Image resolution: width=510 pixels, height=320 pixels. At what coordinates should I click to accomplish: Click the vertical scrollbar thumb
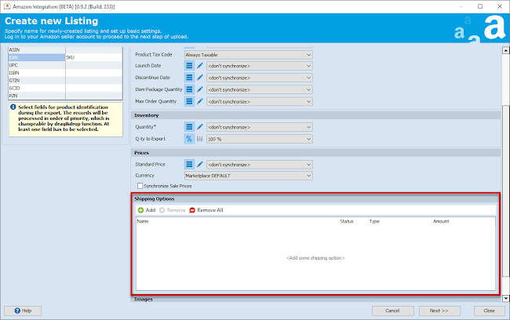point(506,191)
